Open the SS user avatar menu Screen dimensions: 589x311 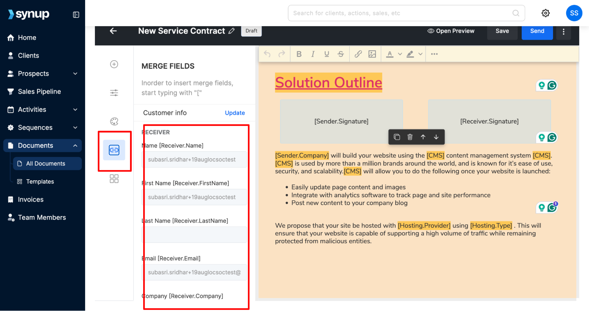click(x=574, y=13)
